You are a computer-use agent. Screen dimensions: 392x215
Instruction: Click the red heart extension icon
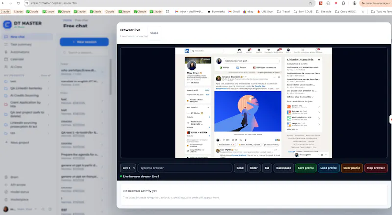(336, 3)
